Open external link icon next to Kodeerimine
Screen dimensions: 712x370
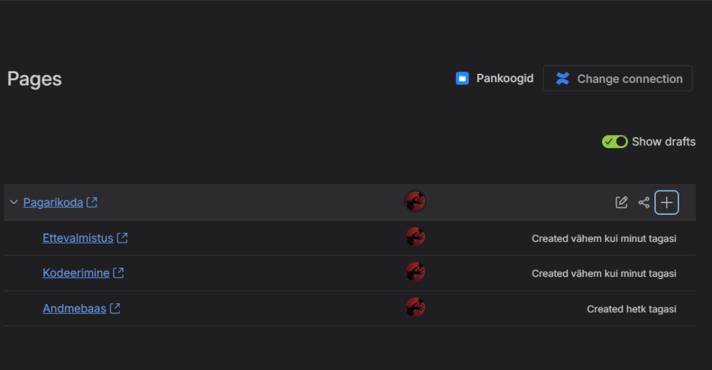point(118,273)
